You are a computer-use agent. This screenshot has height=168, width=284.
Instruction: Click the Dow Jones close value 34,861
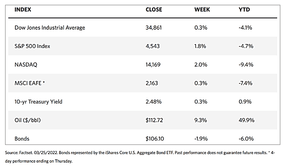(154, 28)
